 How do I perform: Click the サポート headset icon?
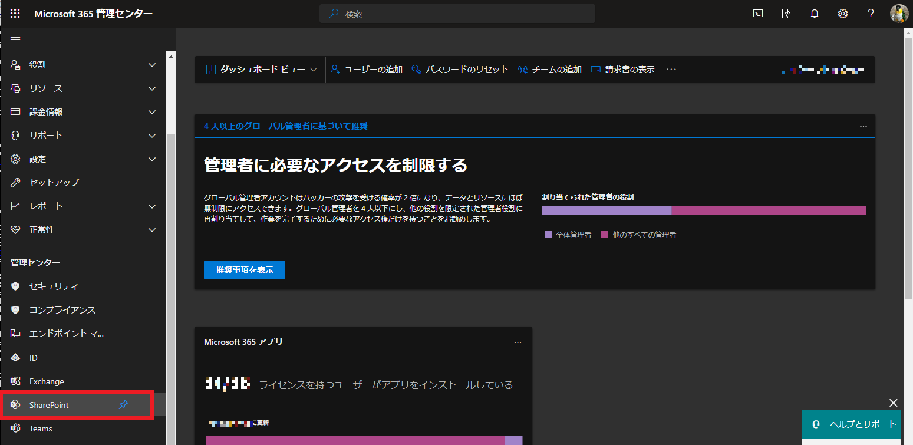(16, 136)
